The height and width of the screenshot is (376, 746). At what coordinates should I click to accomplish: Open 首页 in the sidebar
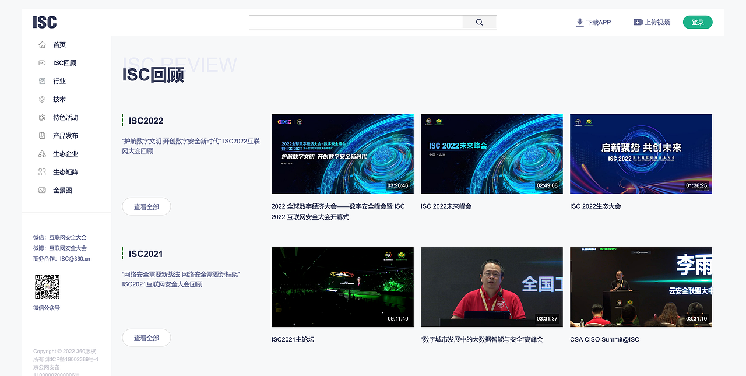59,44
